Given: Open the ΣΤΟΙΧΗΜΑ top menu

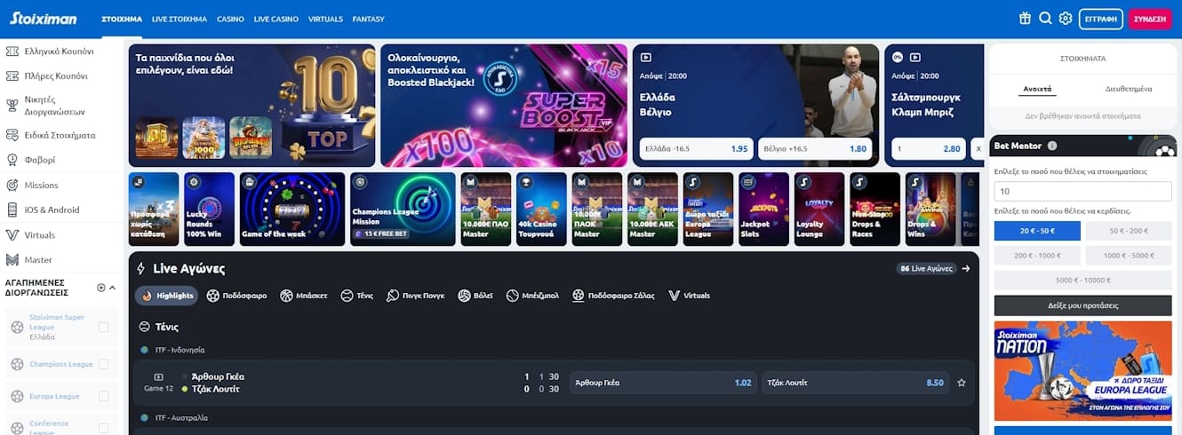Looking at the screenshot, I should [x=122, y=19].
